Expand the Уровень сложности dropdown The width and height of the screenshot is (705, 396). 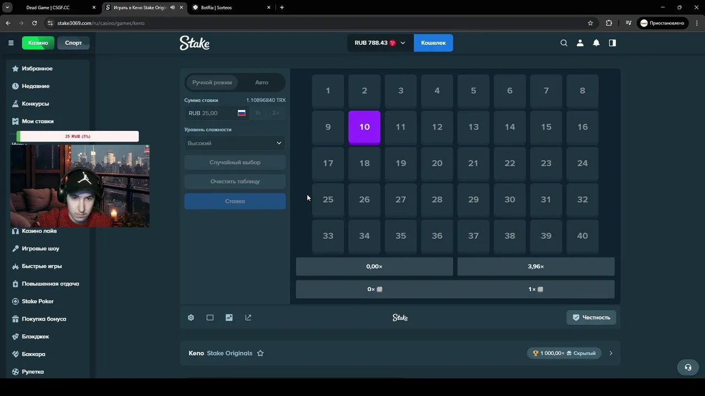235,143
